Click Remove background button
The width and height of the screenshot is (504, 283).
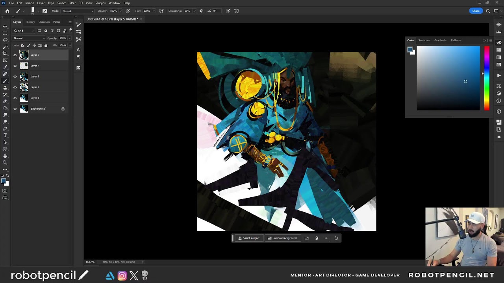[x=282, y=238]
